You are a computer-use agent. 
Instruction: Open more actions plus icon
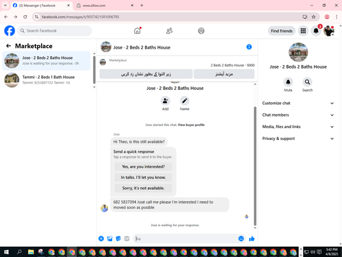click(x=101, y=238)
